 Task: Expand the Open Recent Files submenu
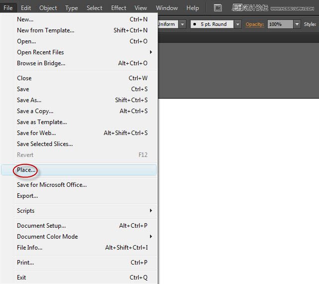(x=40, y=52)
